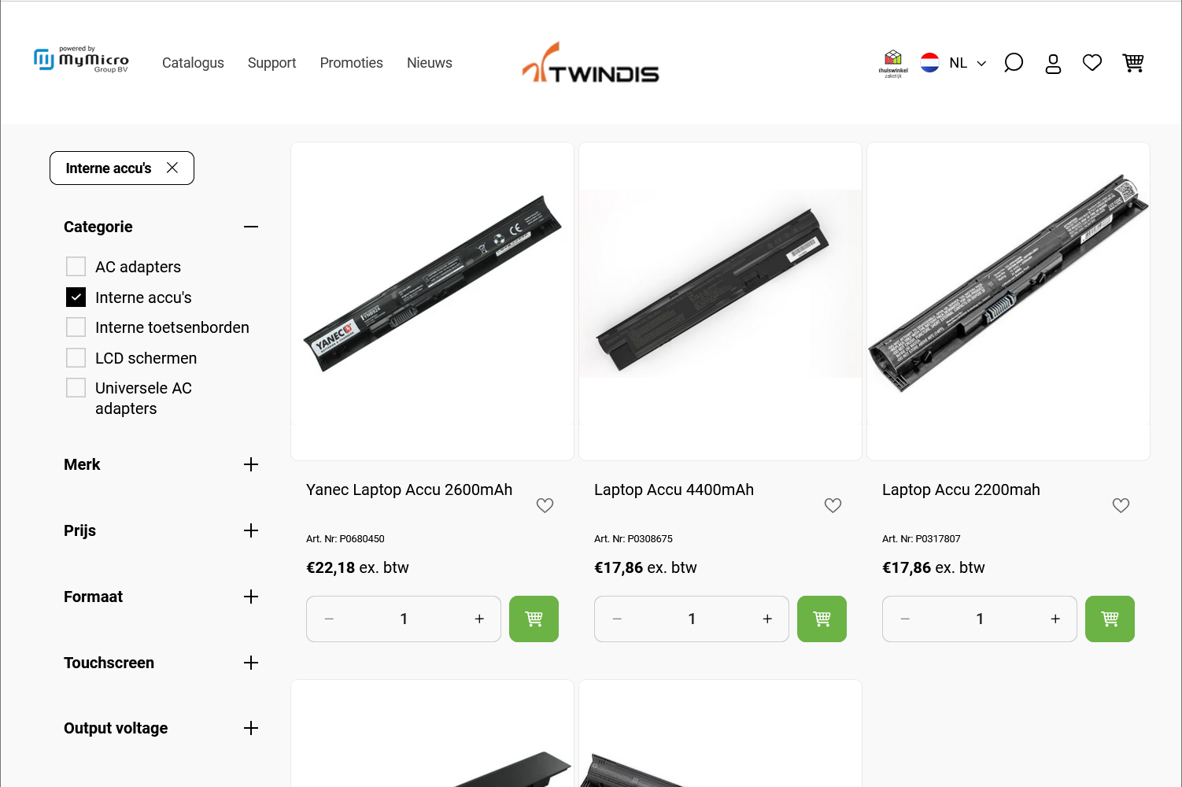Open the shopping cart icon in header
Viewport: 1182px width, 787px height.
1133,63
